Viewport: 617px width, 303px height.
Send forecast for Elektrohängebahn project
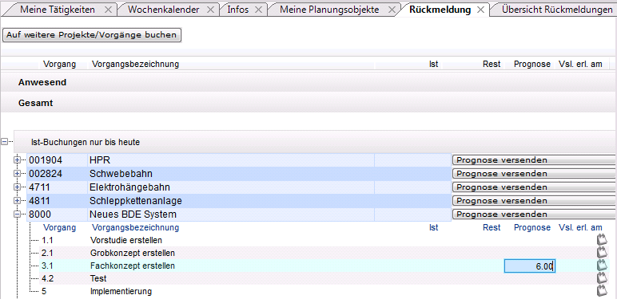click(x=534, y=187)
